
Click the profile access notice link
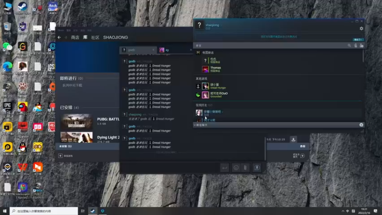pos(279,37)
